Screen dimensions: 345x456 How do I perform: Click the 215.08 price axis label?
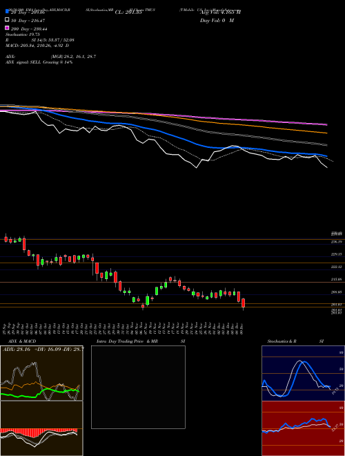pyautogui.click(x=336, y=279)
